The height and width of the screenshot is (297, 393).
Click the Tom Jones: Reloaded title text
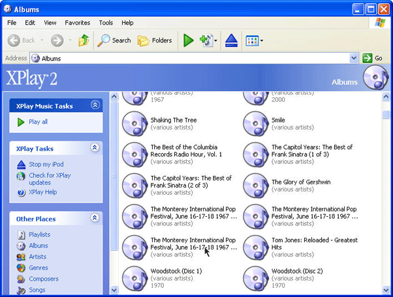click(315, 244)
